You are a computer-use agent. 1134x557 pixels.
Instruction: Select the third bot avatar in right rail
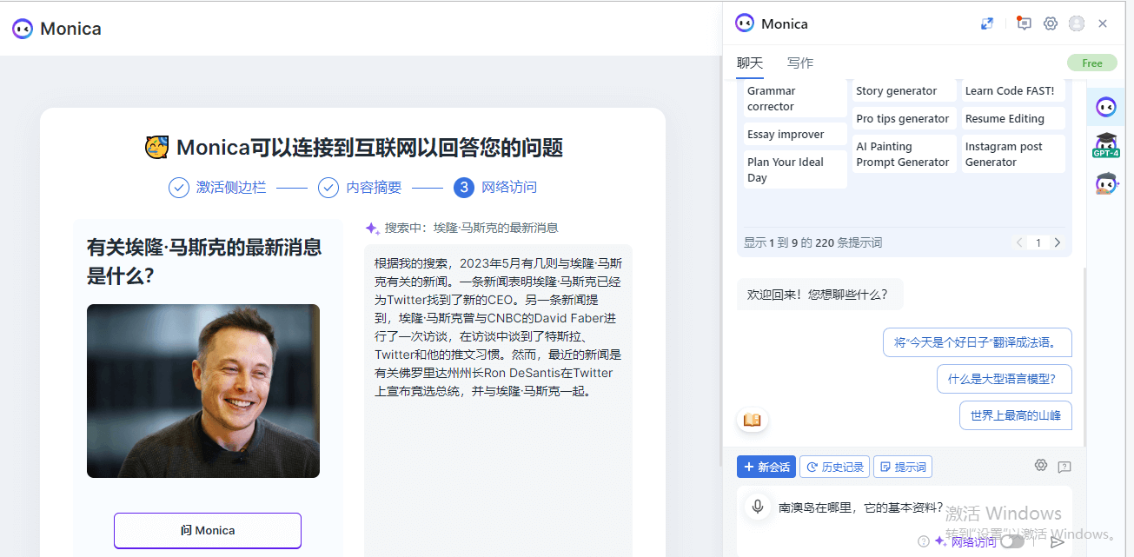pos(1106,183)
